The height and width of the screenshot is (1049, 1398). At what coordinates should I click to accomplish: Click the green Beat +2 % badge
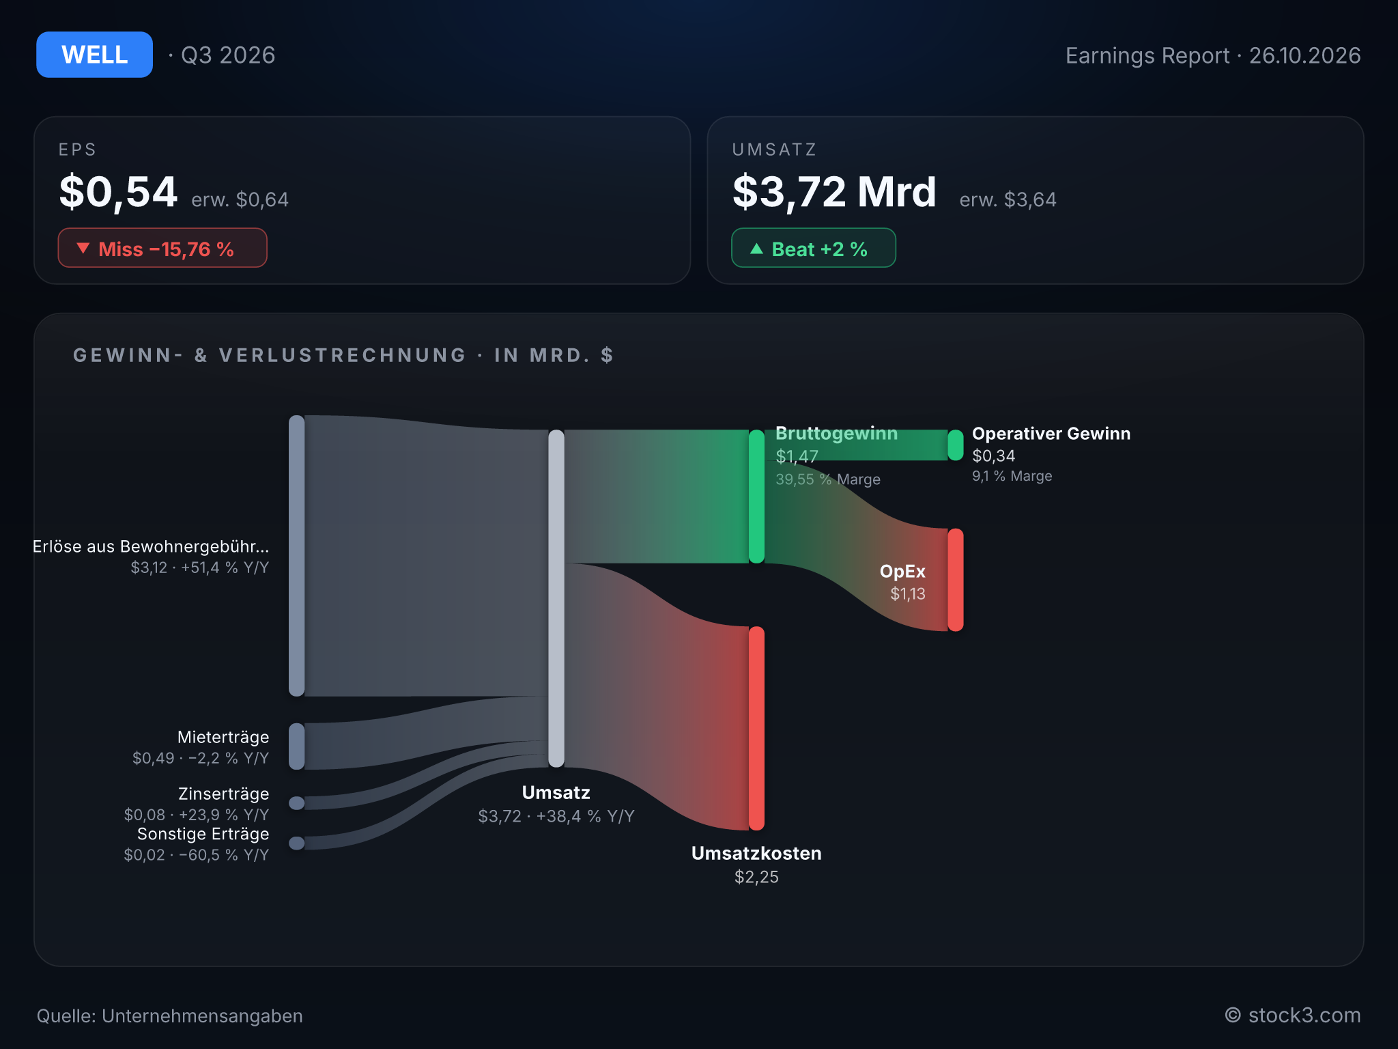[x=814, y=248]
